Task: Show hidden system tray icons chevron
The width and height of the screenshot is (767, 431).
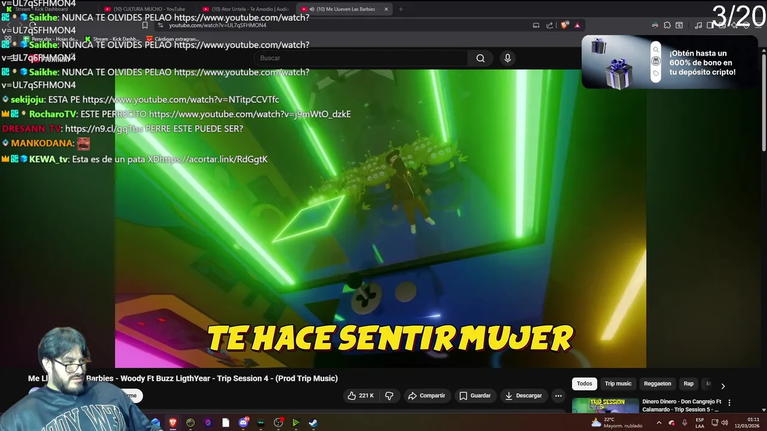Action: [658, 423]
